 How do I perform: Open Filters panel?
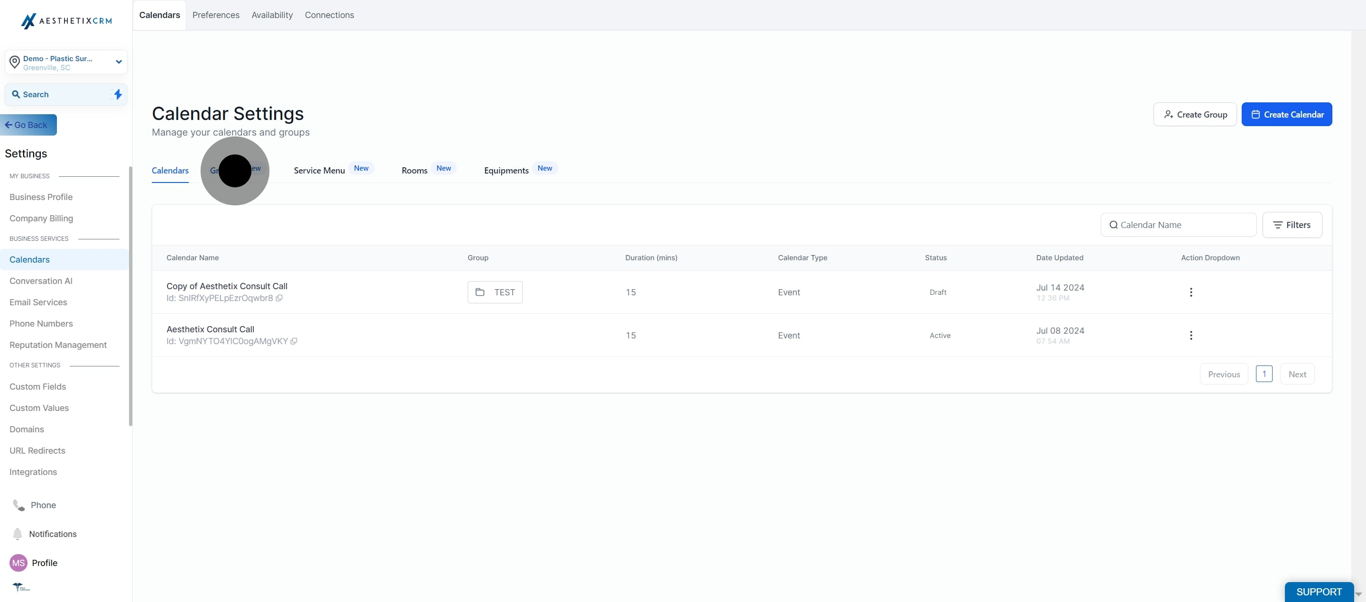(1292, 225)
